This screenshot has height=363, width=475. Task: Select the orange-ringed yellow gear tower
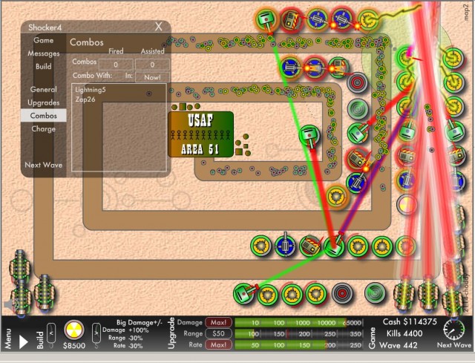point(336,196)
